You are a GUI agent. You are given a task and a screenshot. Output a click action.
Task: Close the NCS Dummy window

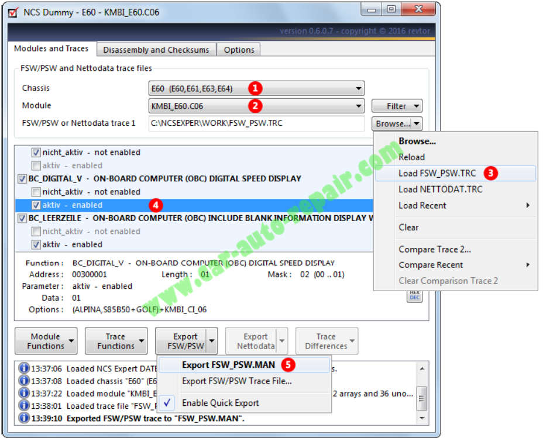[x=418, y=9]
